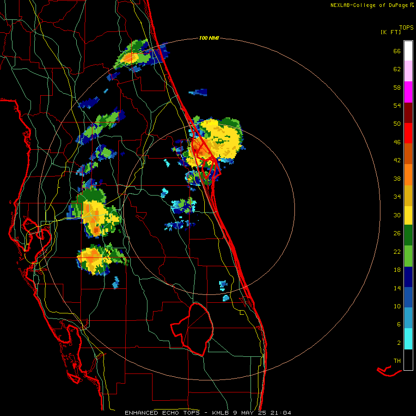This screenshot has height=416, width=416.
Task: Click the "6" legend value
Action: [399, 324]
